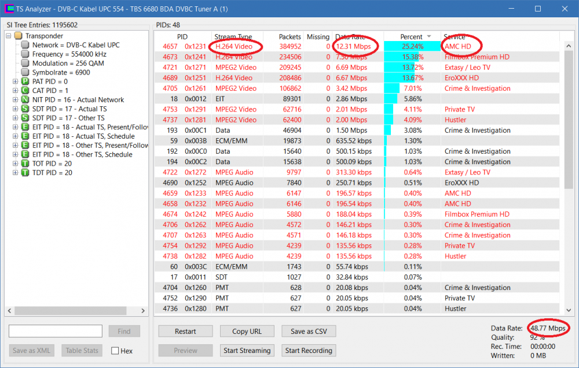Select the Filmbox Premium HD H.264 Video row
This screenshot has height=368, width=579.
pyautogui.click(x=357, y=57)
